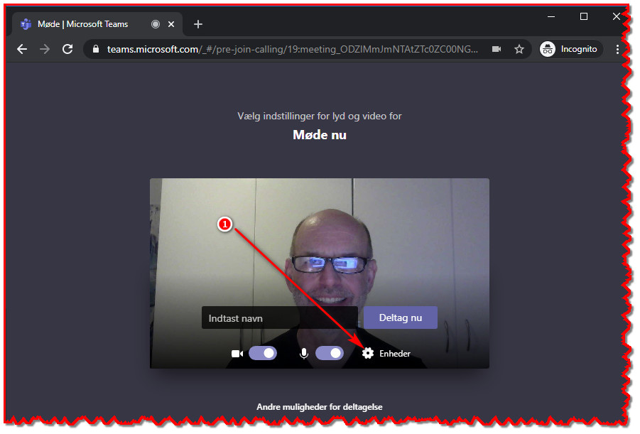Click the Teams favicon on tab
The height and width of the screenshot is (434, 640).
[26, 24]
